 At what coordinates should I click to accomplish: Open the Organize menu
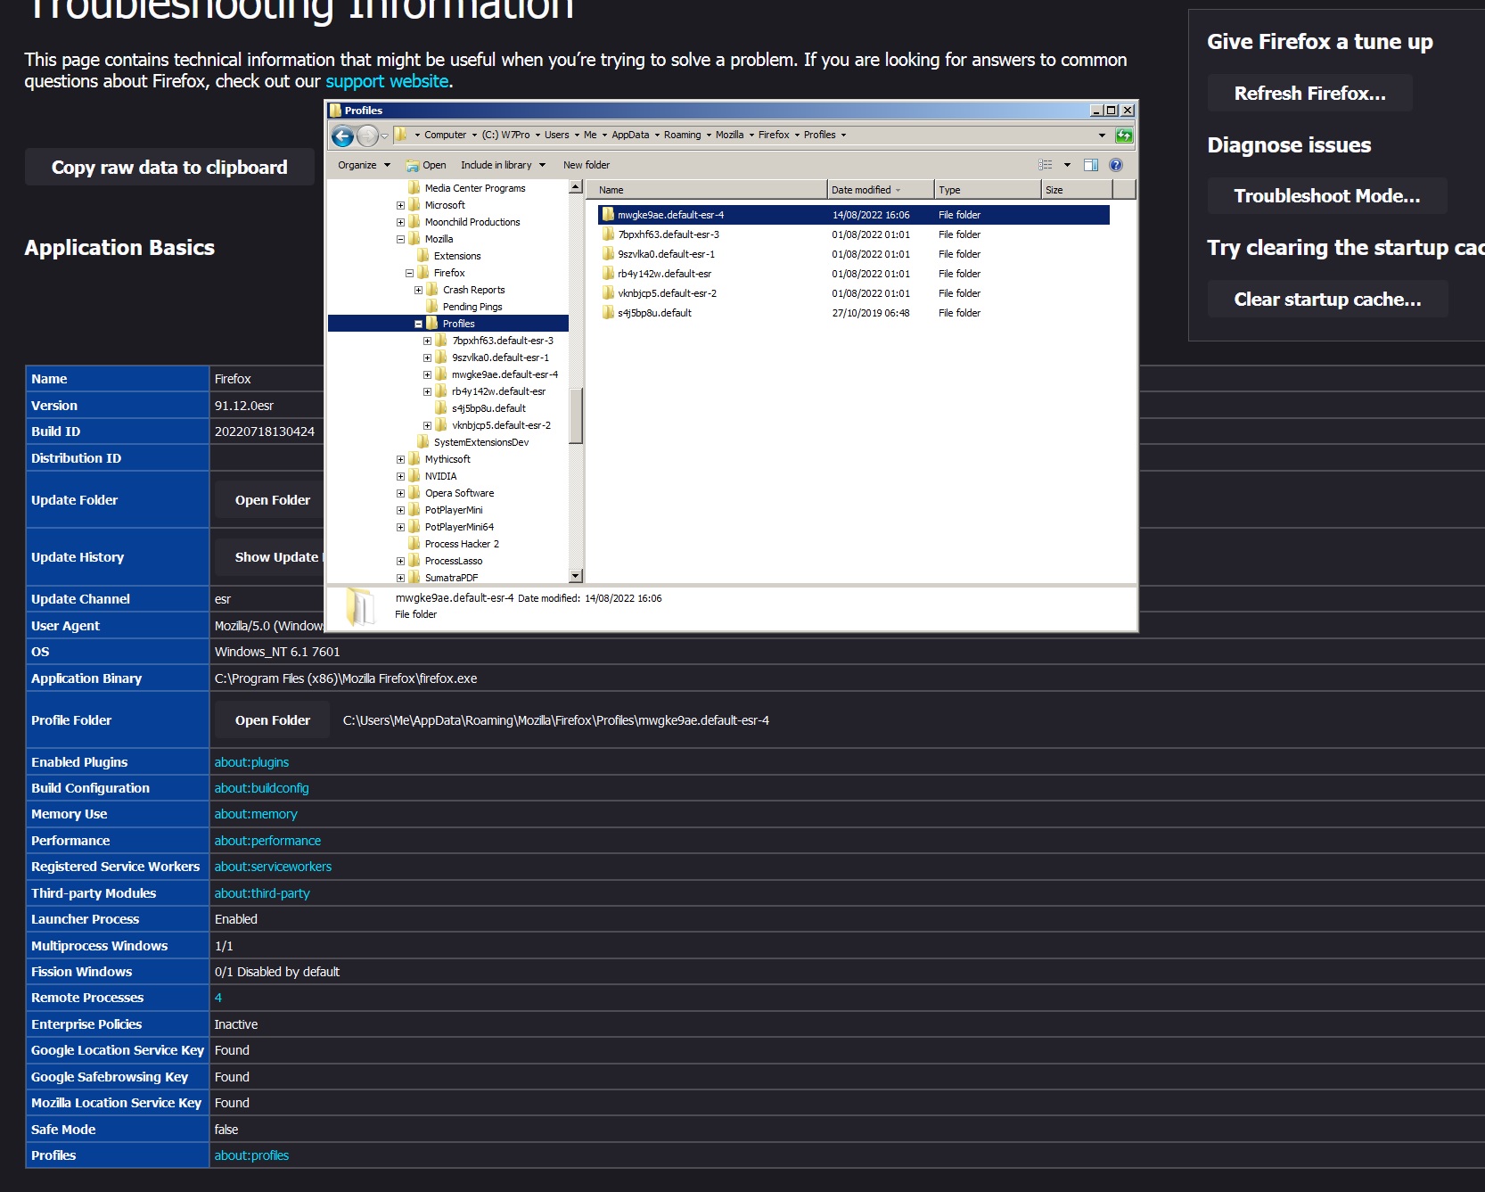click(x=364, y=165)
